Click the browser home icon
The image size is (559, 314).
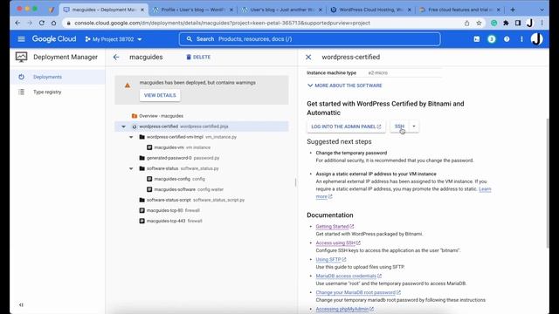pos(53,23)
